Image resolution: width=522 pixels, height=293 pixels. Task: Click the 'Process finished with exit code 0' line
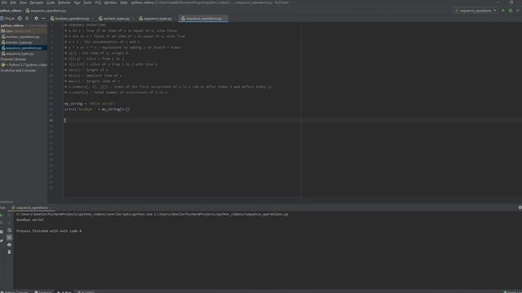[x=49, y=231]
